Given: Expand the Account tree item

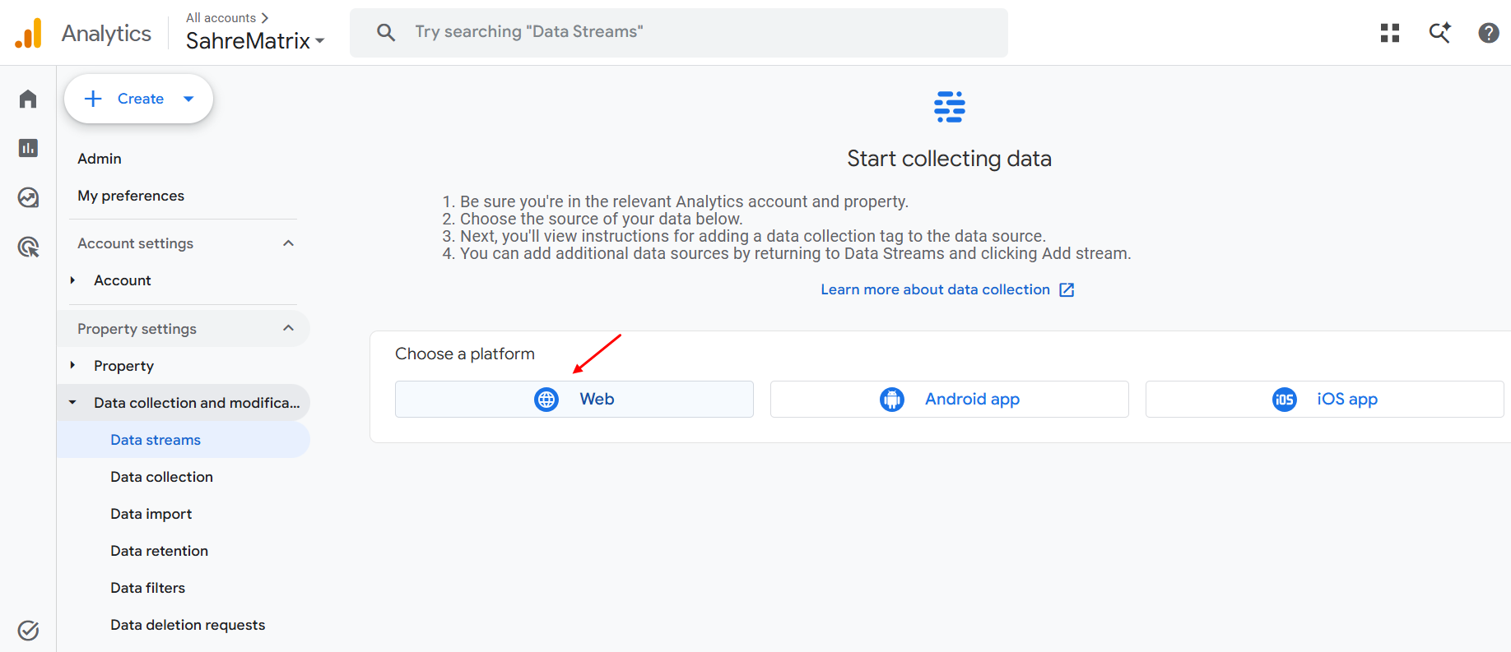Looking at the screenshot, I should tap(72, 280).
